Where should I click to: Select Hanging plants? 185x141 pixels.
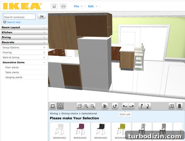point(14,77)
